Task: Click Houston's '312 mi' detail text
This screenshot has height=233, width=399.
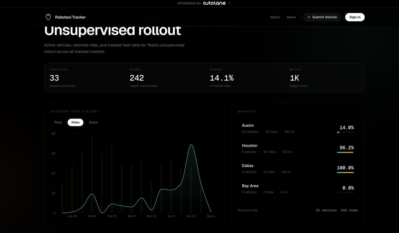Action: [287, 152]
